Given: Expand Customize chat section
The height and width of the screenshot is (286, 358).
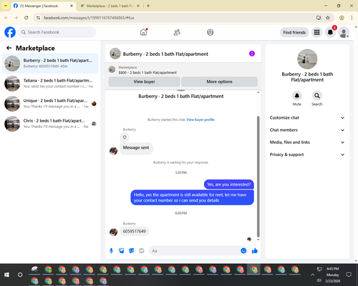Looking at the screenshot, I should coord(307,118).
